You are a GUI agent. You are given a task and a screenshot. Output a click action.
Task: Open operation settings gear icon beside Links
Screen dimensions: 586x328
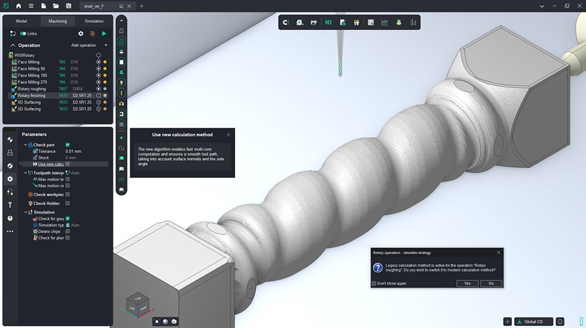81,33
